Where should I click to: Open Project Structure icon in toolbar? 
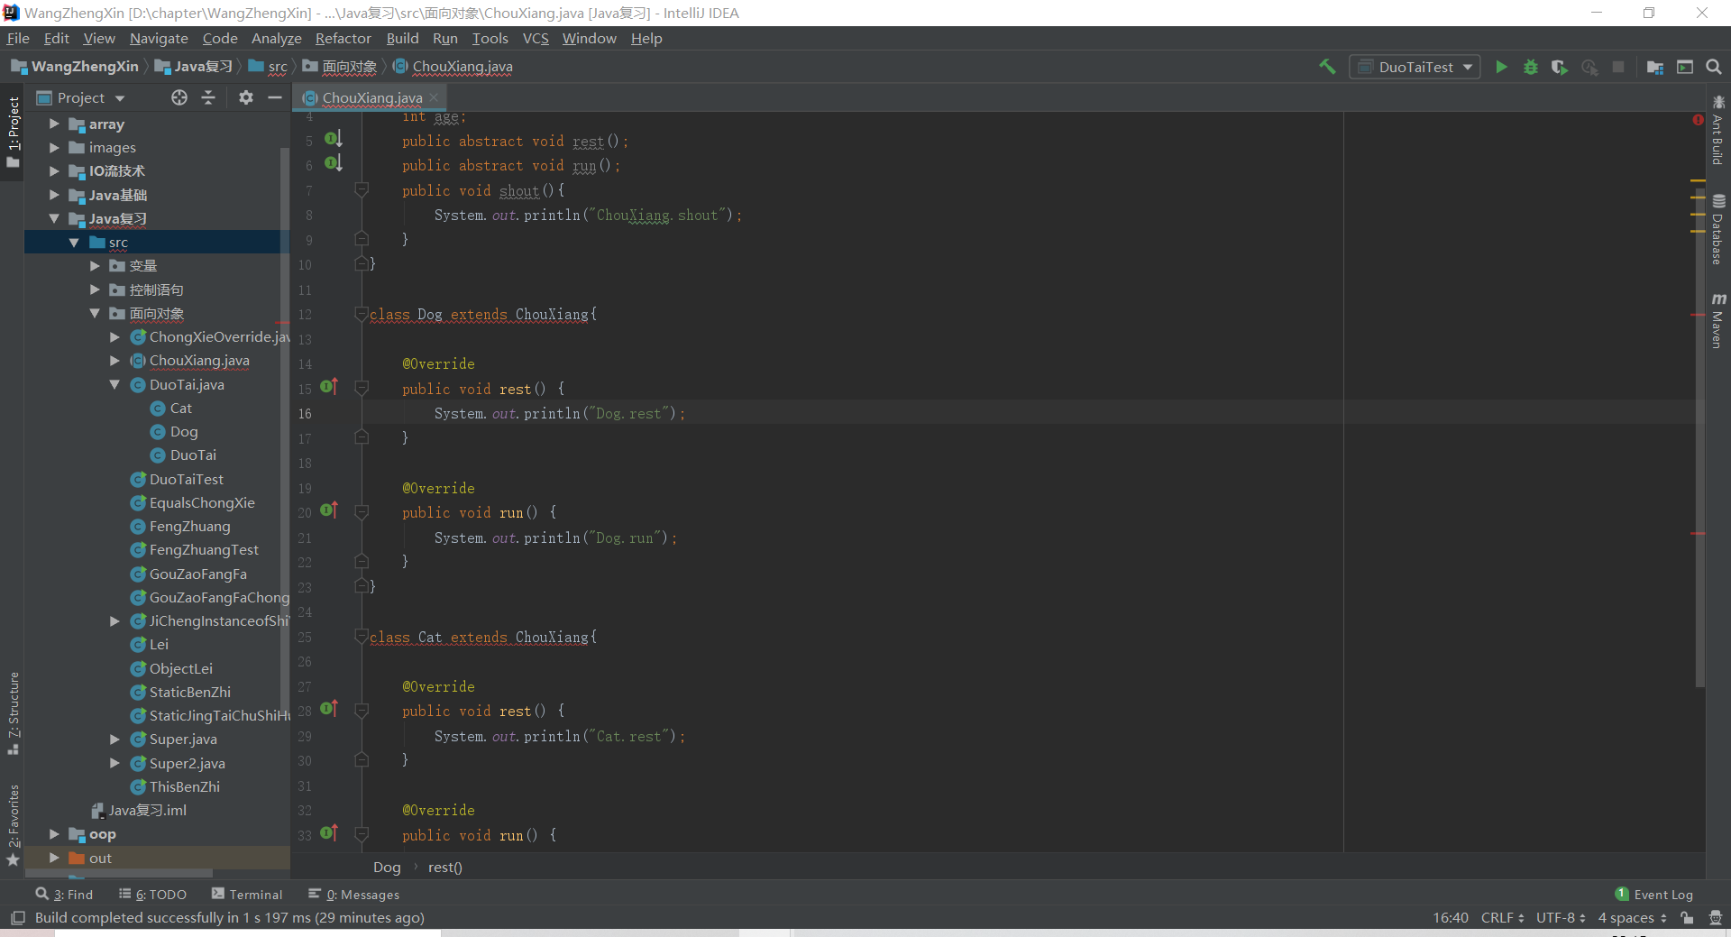(1655, 67)
